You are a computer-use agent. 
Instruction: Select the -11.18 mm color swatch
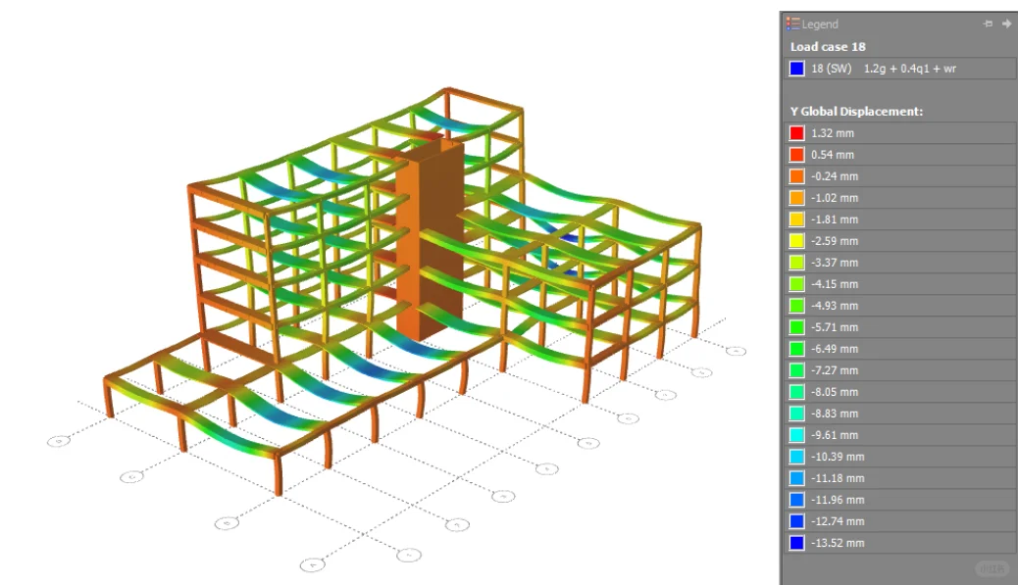(796, 478)
